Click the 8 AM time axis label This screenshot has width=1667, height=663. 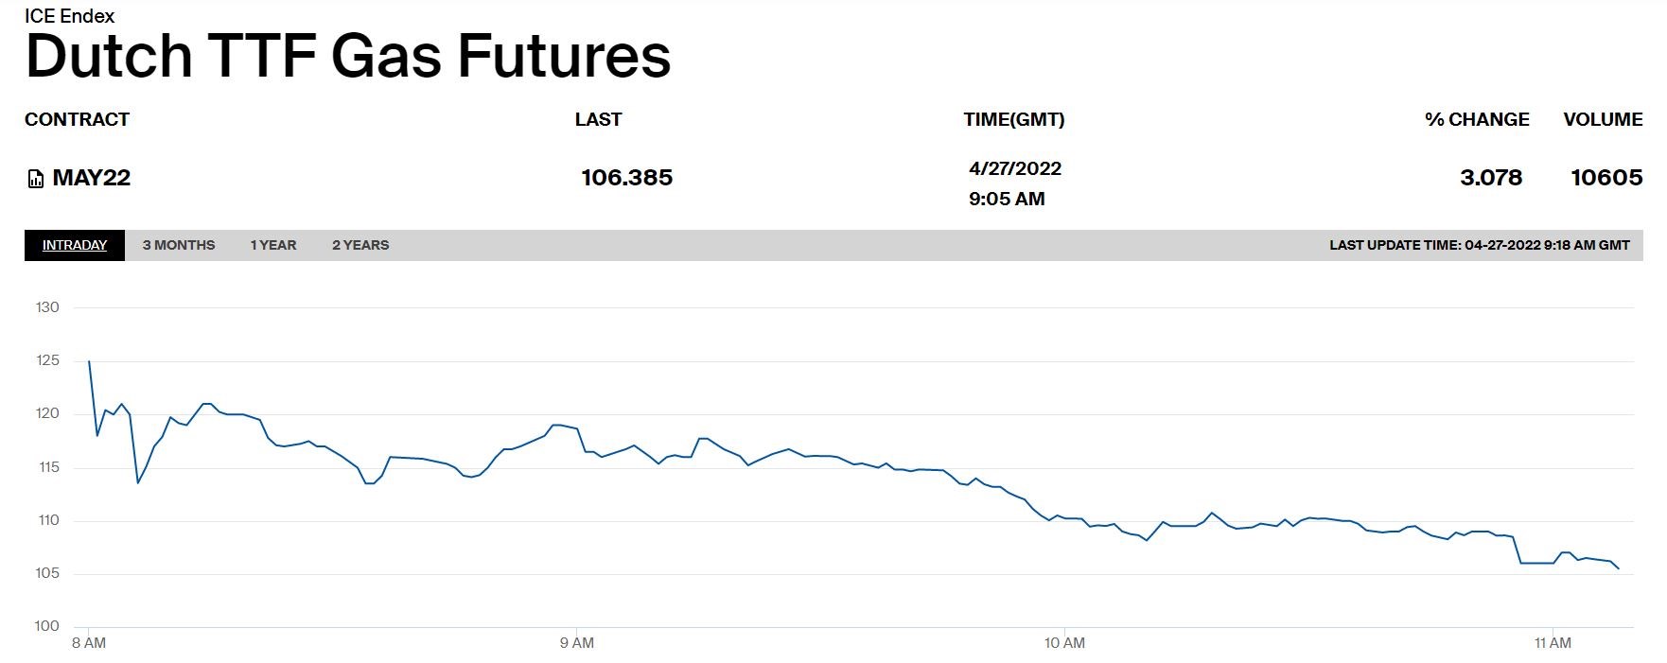(89, 643)
